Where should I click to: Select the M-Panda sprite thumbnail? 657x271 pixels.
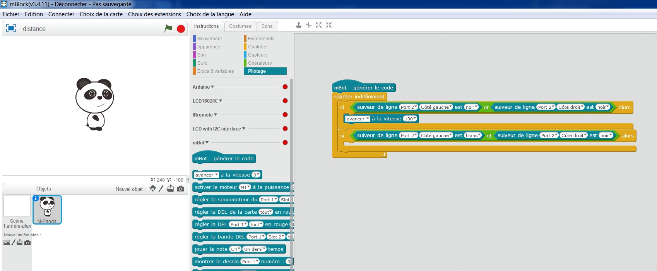(47, 209)
